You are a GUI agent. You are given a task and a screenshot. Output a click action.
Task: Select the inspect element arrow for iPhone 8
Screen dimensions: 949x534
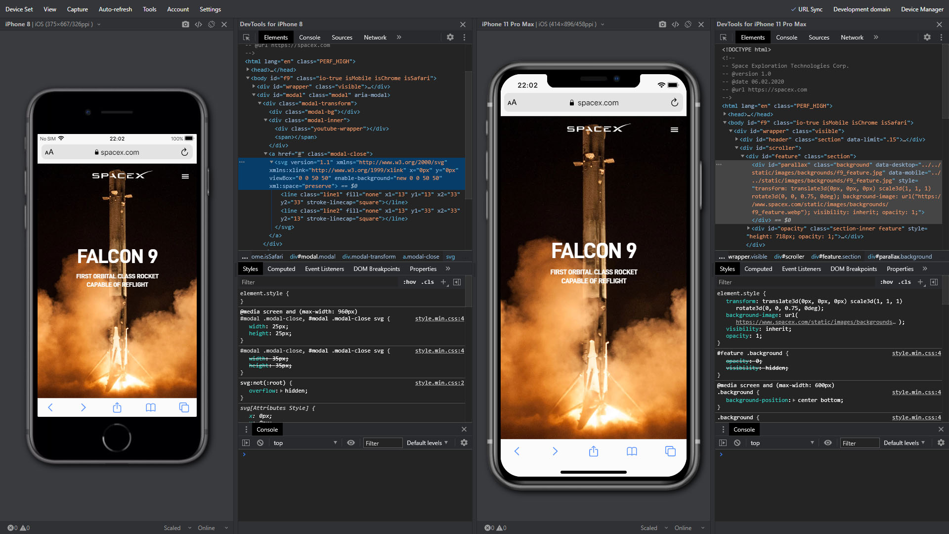(x=246, y=37)
